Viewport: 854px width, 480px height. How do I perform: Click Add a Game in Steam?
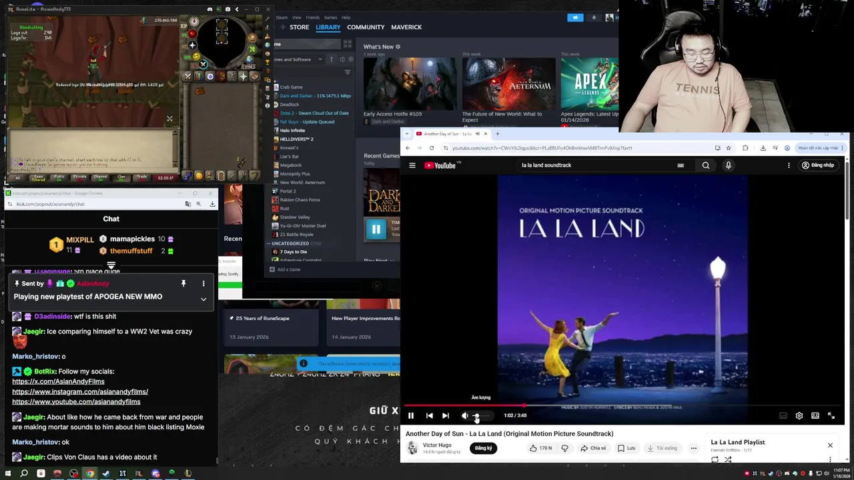pyautogui.click(x=286, y=269)
